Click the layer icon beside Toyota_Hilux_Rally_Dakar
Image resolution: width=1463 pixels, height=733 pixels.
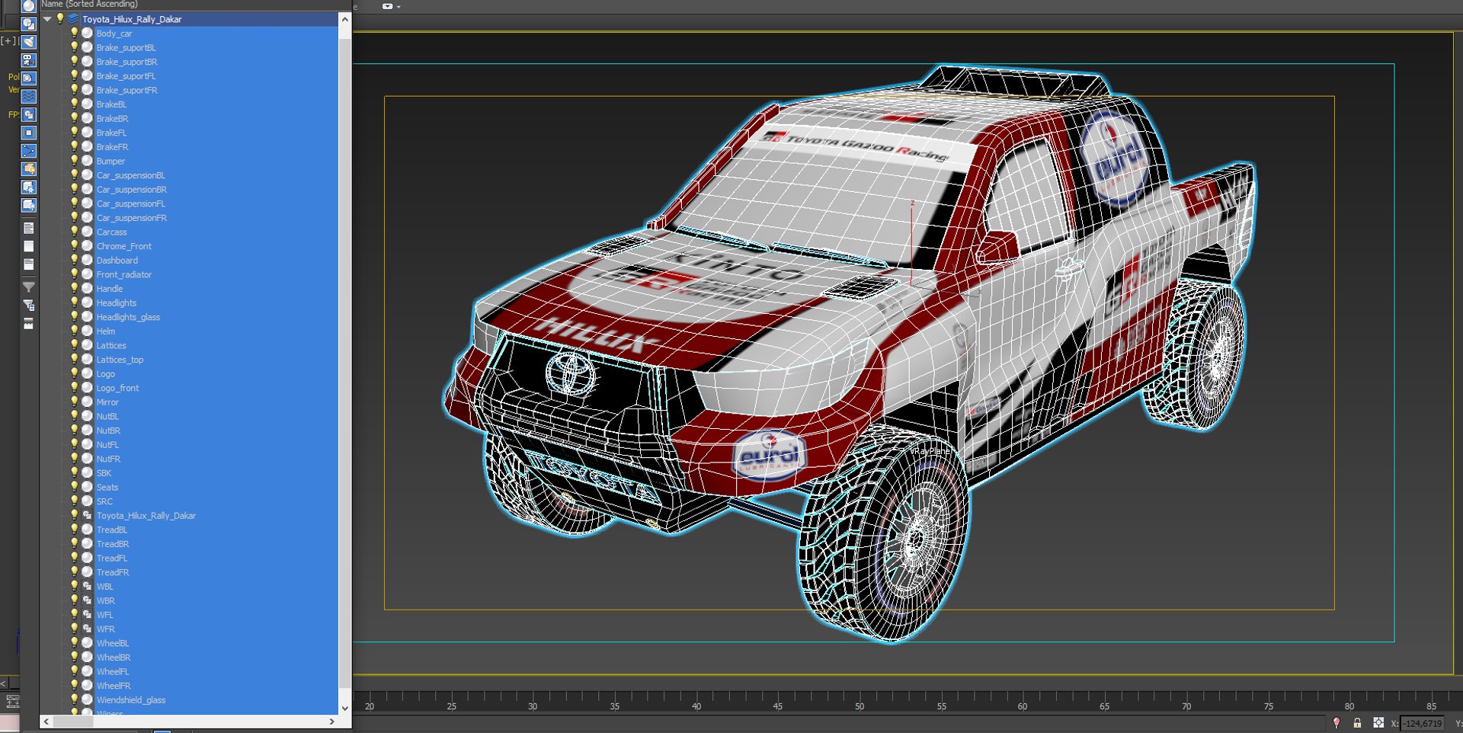pos(73,19)
